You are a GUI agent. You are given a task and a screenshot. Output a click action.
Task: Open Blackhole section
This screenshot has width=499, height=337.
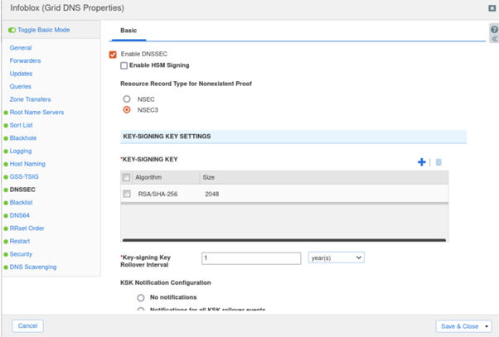23,138
